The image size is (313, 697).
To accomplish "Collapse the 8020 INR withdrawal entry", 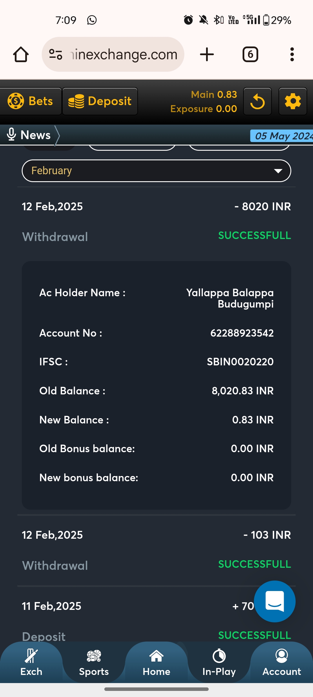I will click(x=156, y=221).
